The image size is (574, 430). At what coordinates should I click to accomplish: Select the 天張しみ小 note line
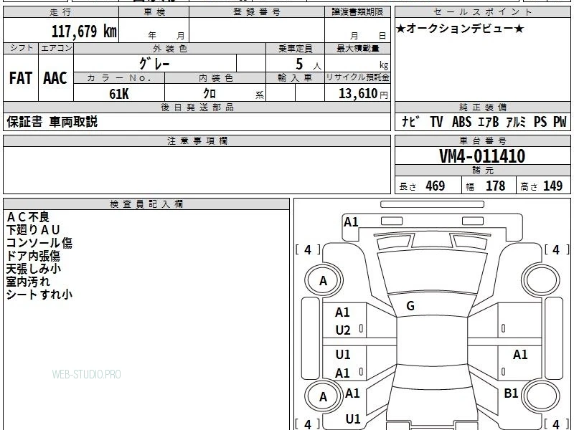33,269
